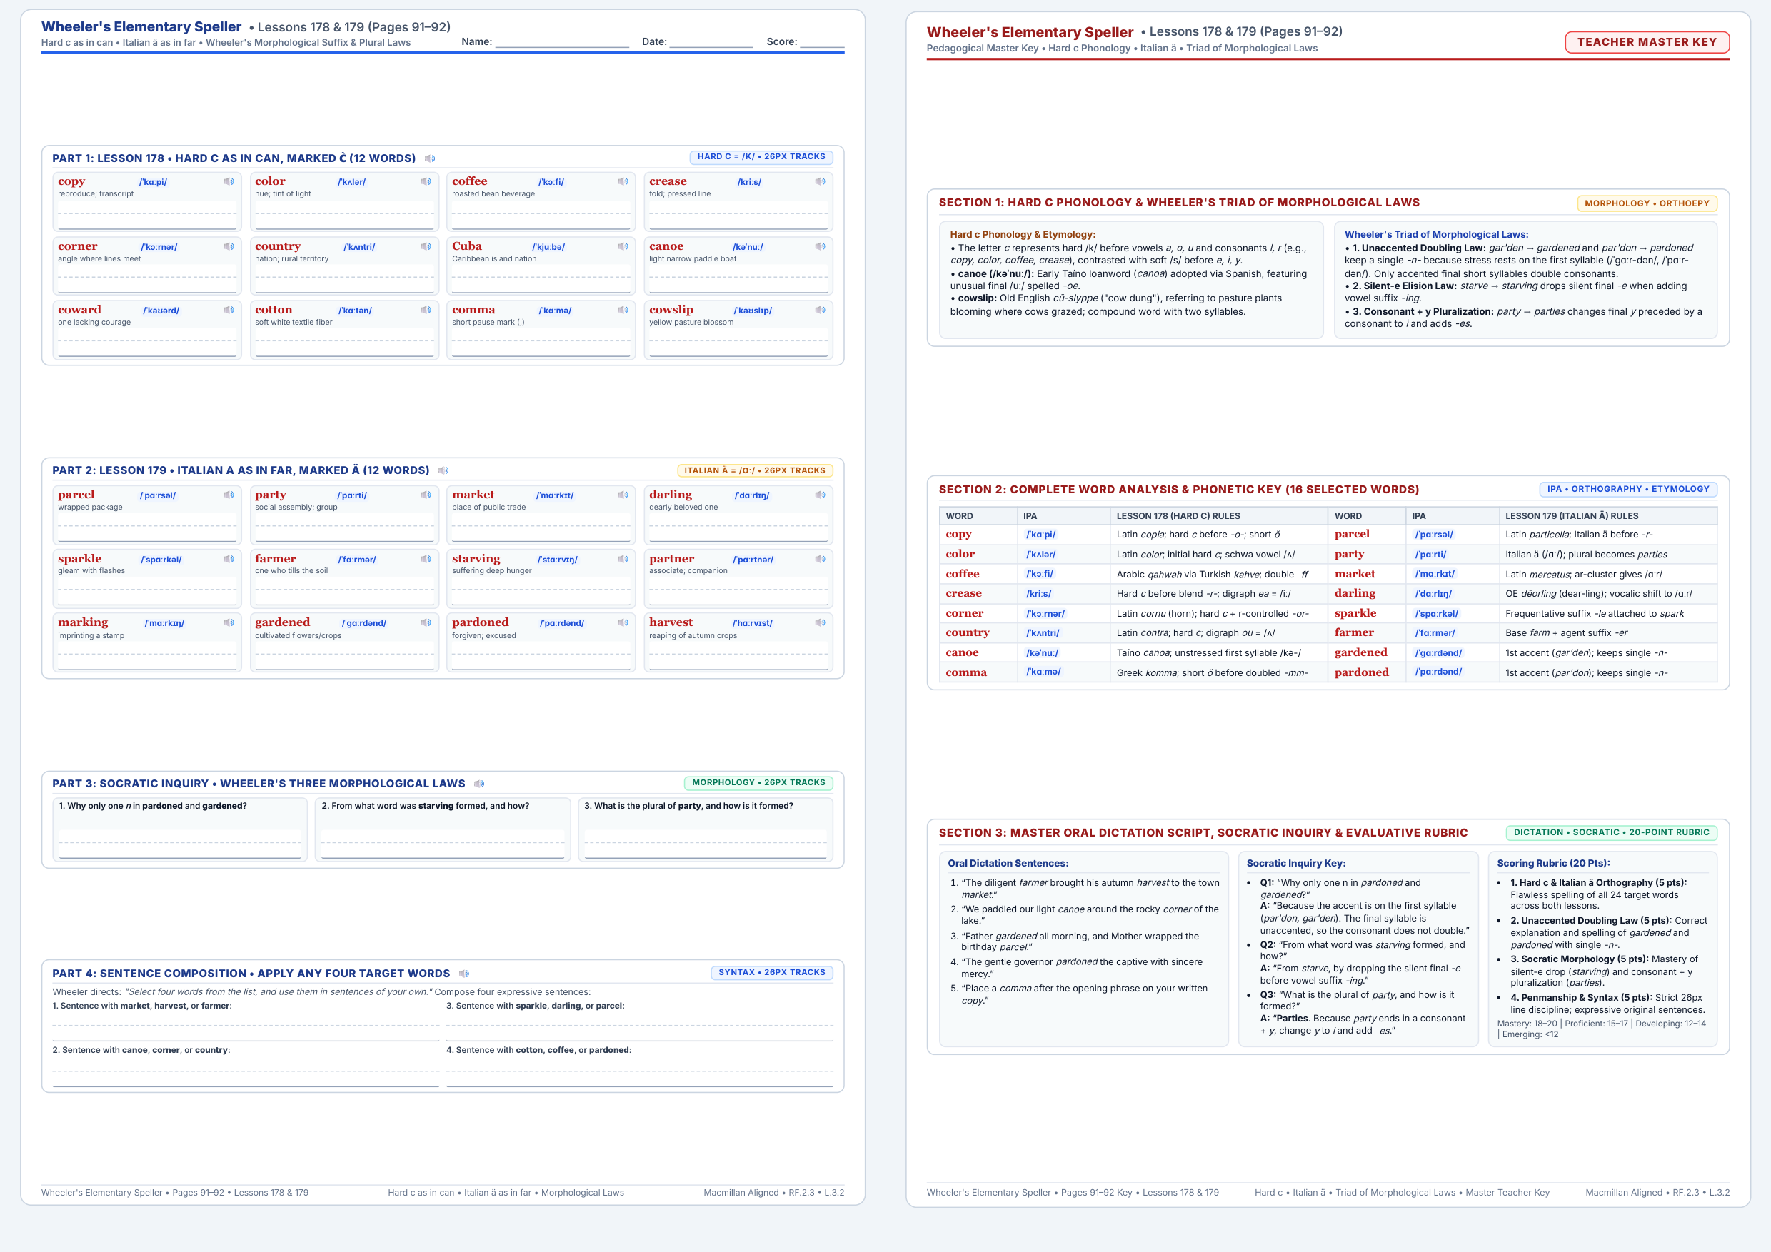Play audio for the word copy
This screenshot has height=1252, width=1771.
click(229, 182)
